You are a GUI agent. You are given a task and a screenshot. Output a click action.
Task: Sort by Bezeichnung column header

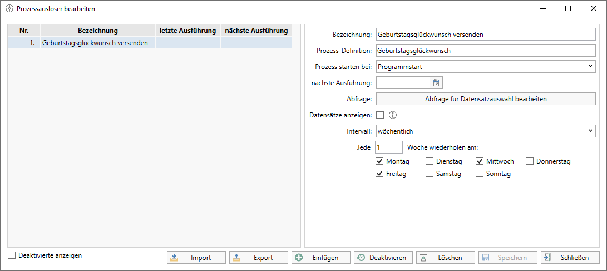click(98, 30)
